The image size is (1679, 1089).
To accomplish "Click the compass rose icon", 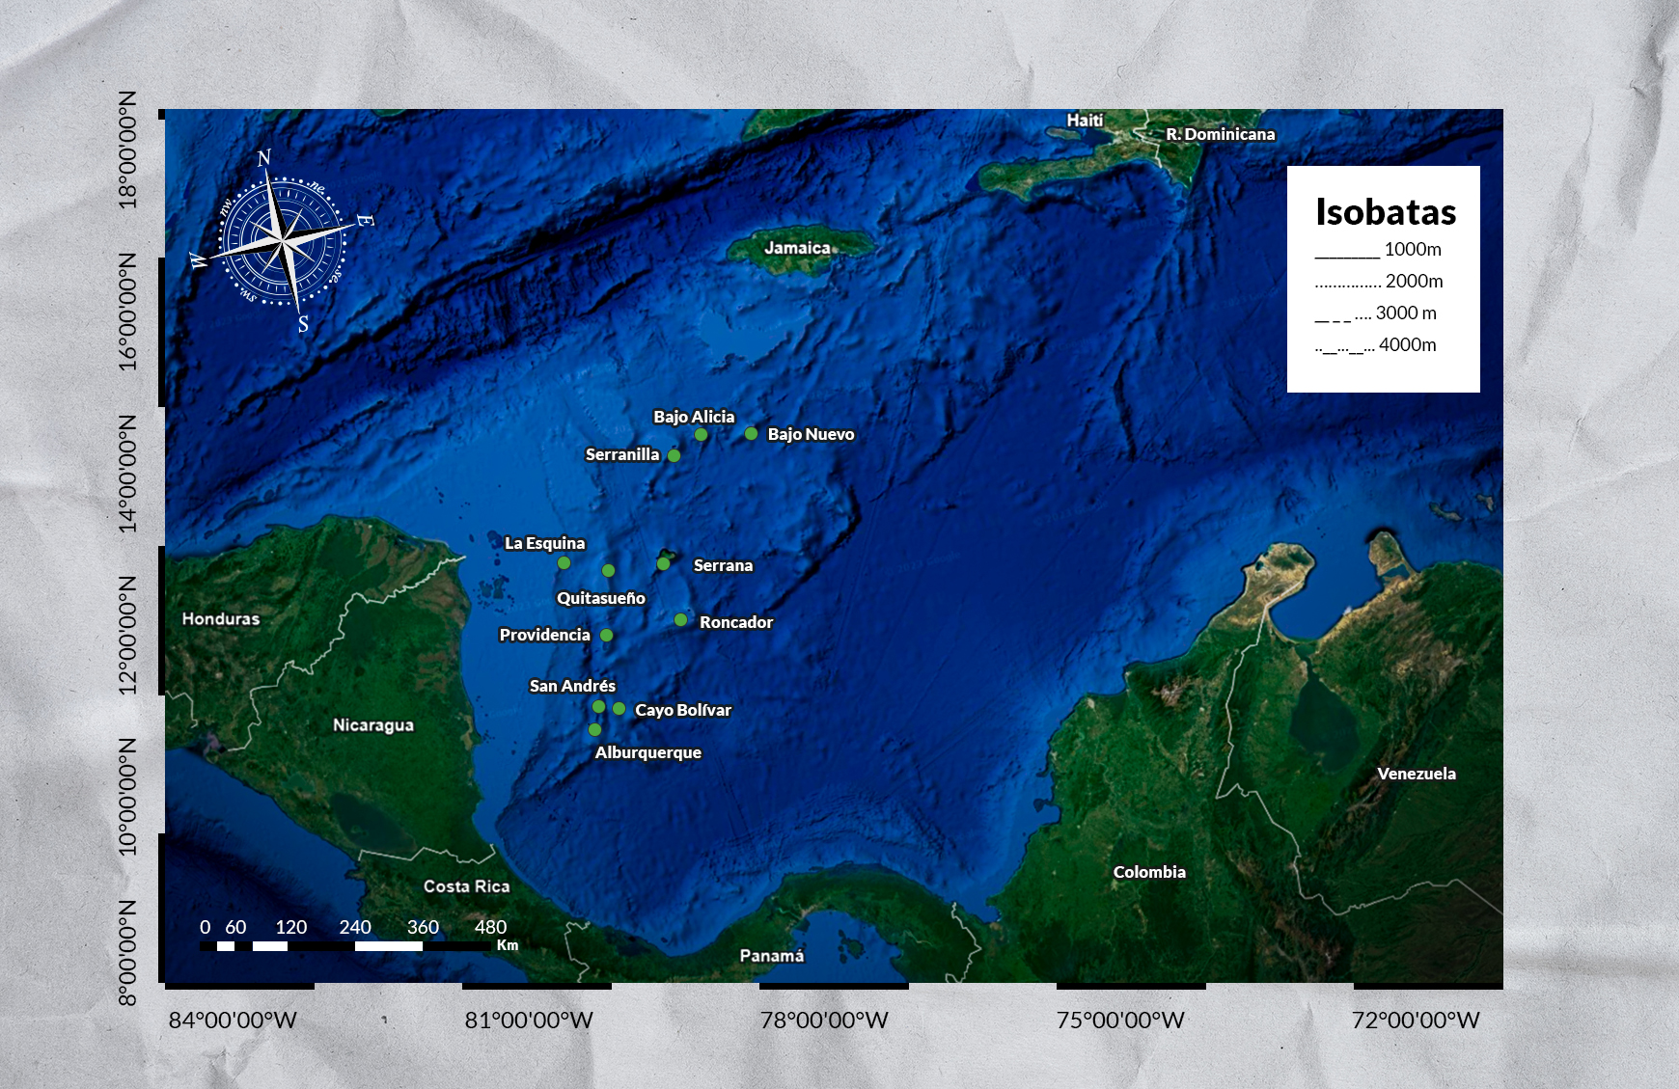I will tap(283, 241).
